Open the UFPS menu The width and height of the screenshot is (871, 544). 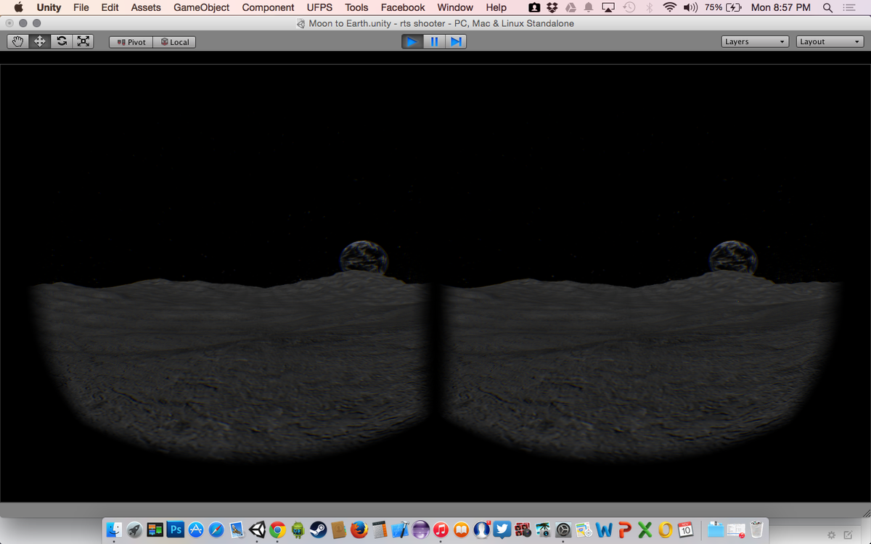[x=319, y=7]
